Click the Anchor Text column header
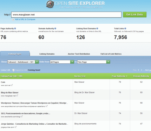This screenshot has width=151, height=131. pyautogui.click(x=80, y=76)
